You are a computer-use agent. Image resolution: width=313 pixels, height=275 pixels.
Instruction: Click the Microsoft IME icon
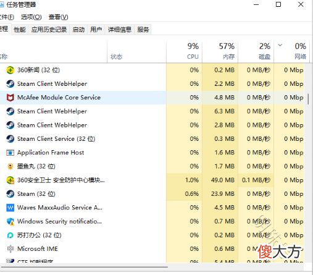[10, 249]
